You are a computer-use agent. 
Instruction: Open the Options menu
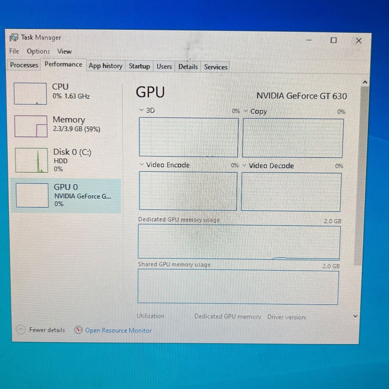click(x=38, y=51)
